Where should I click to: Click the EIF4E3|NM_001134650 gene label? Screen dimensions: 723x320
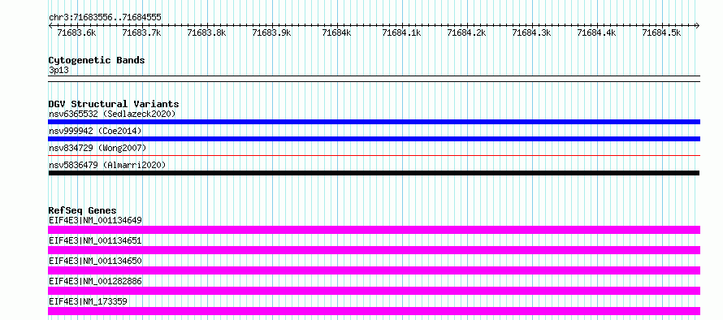(x=95, y=261)
